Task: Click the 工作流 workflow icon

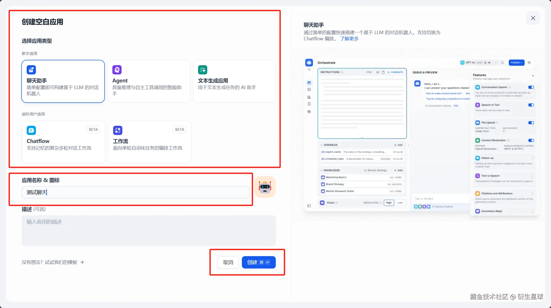Action: pyautogui.click(x=117, y=130)
